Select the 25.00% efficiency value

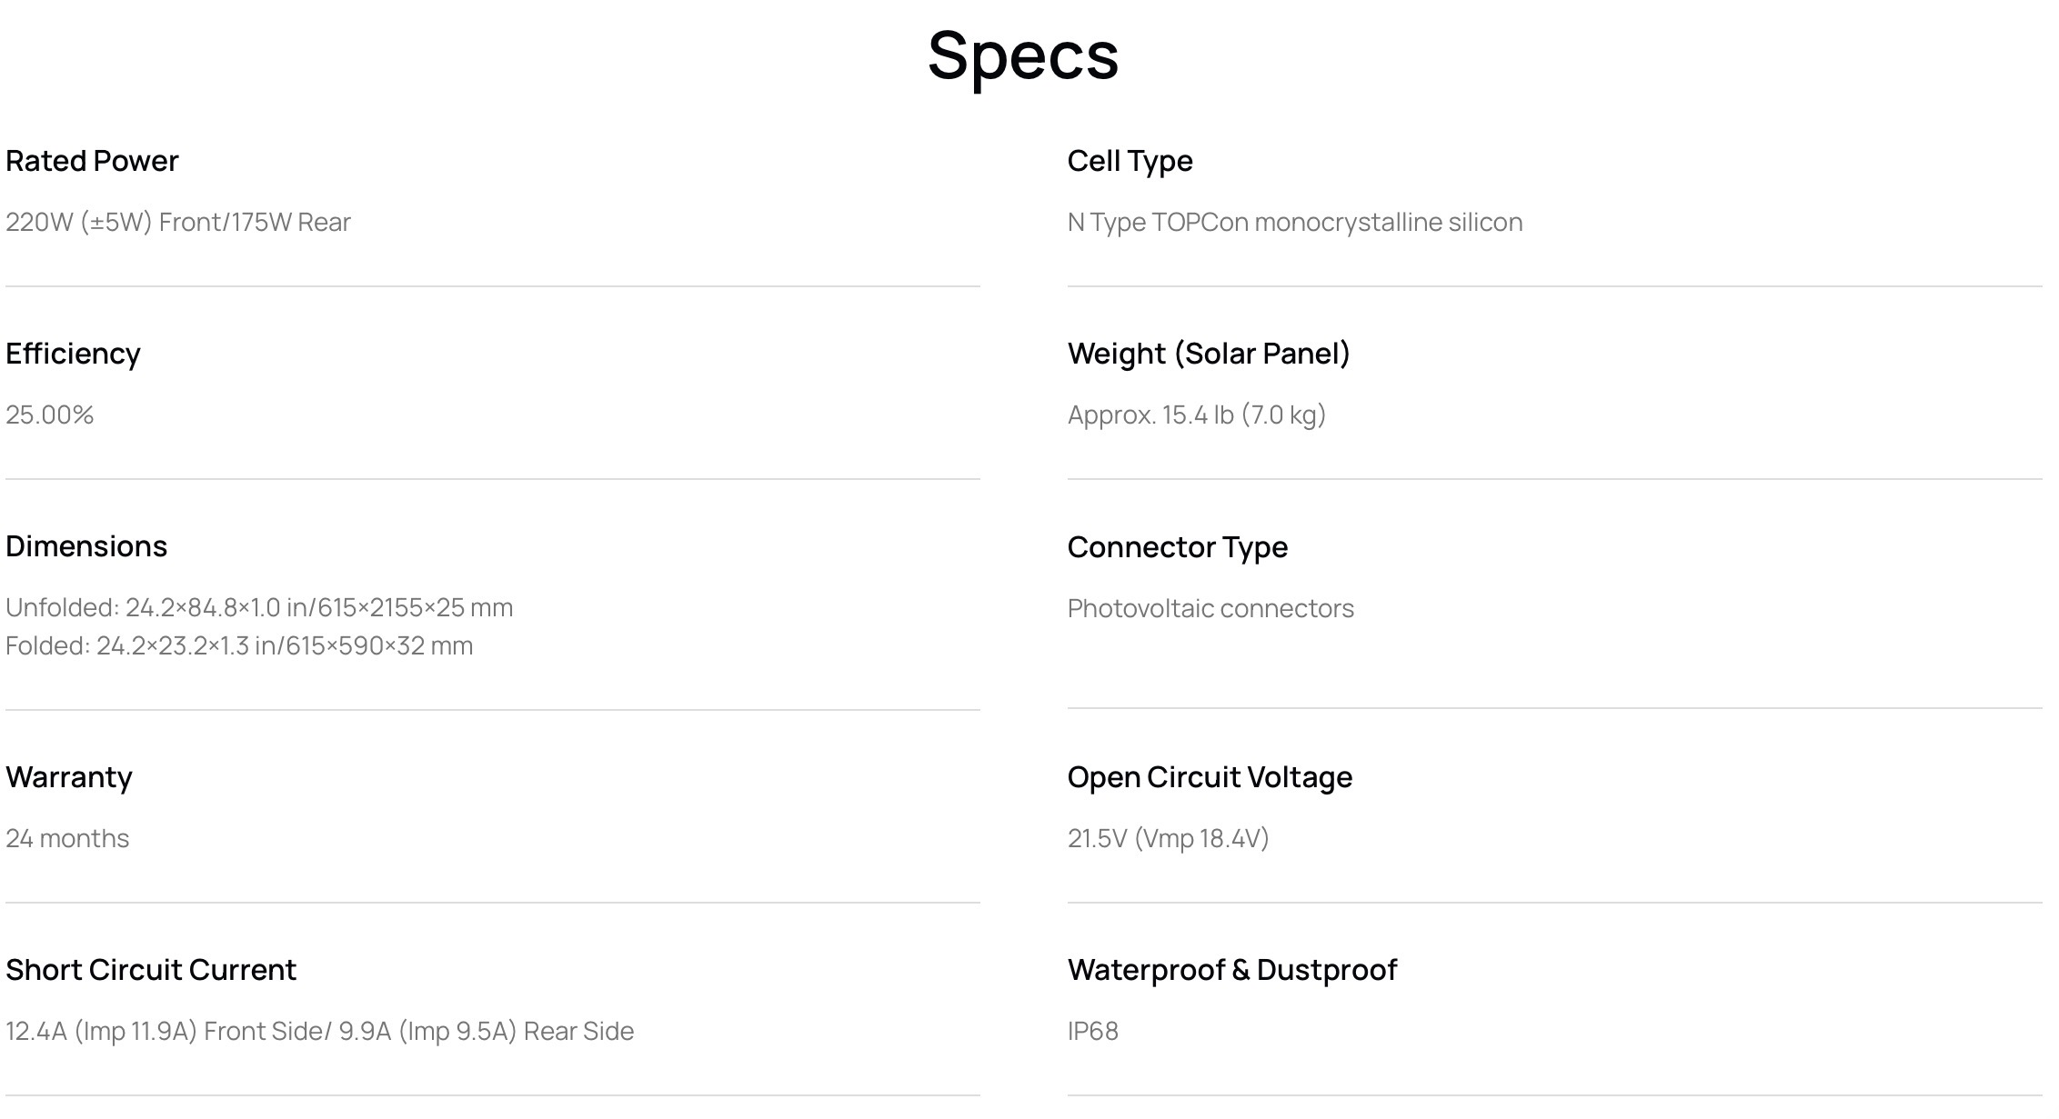point(50,415)
